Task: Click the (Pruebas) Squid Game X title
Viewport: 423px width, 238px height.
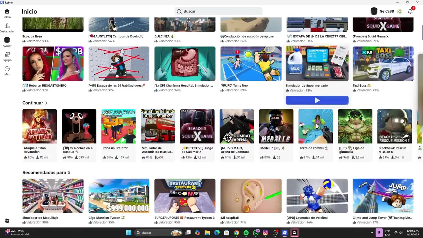Action: (x=370, y=36)
